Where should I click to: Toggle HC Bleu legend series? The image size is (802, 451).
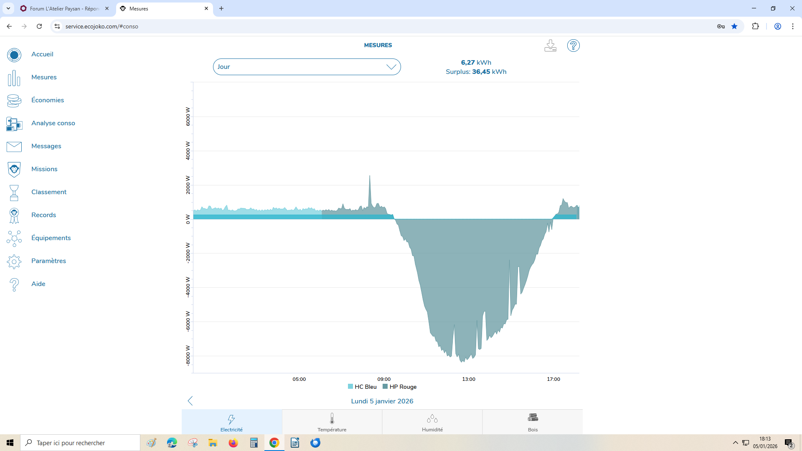click(x=362, y=387)
